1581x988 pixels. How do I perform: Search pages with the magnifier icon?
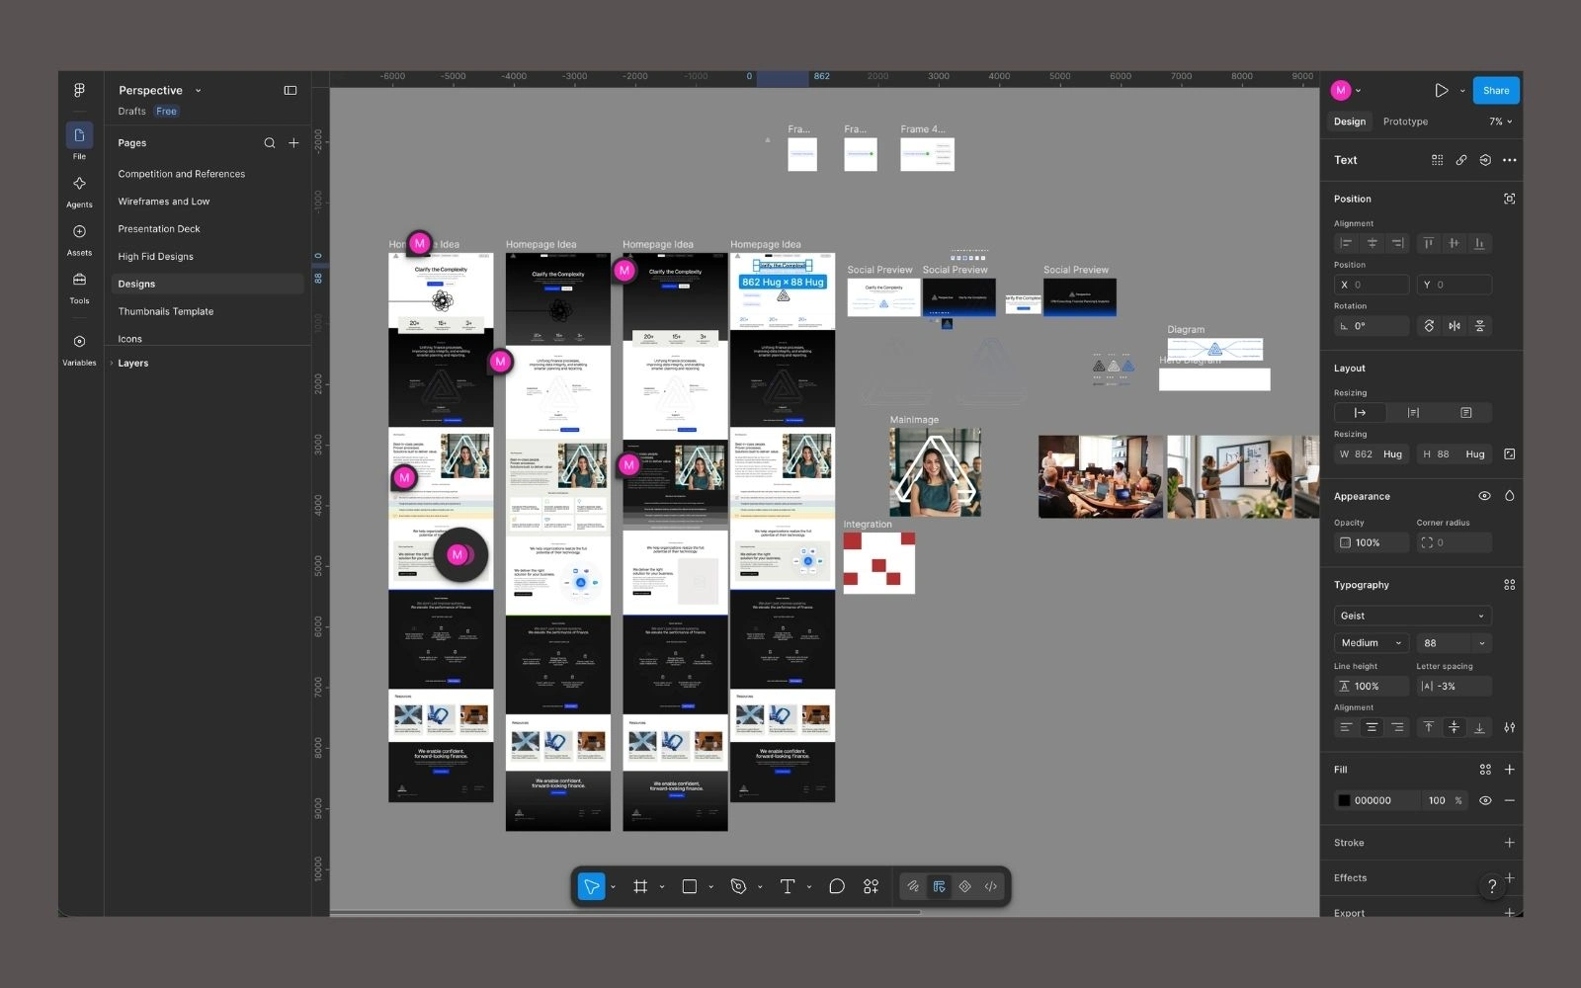click(269, 143)
